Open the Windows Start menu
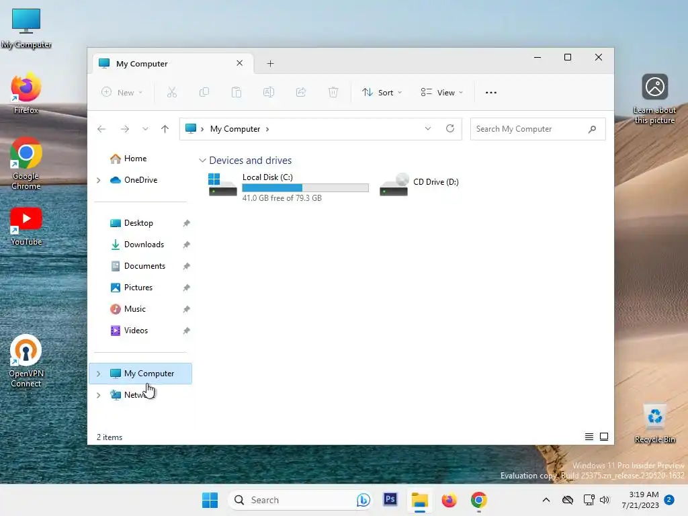Image resolution: width=688 pixels, height=516 pixels. point(210,500)
